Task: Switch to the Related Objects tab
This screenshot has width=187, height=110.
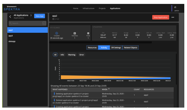Action: (x=131, y=47)
